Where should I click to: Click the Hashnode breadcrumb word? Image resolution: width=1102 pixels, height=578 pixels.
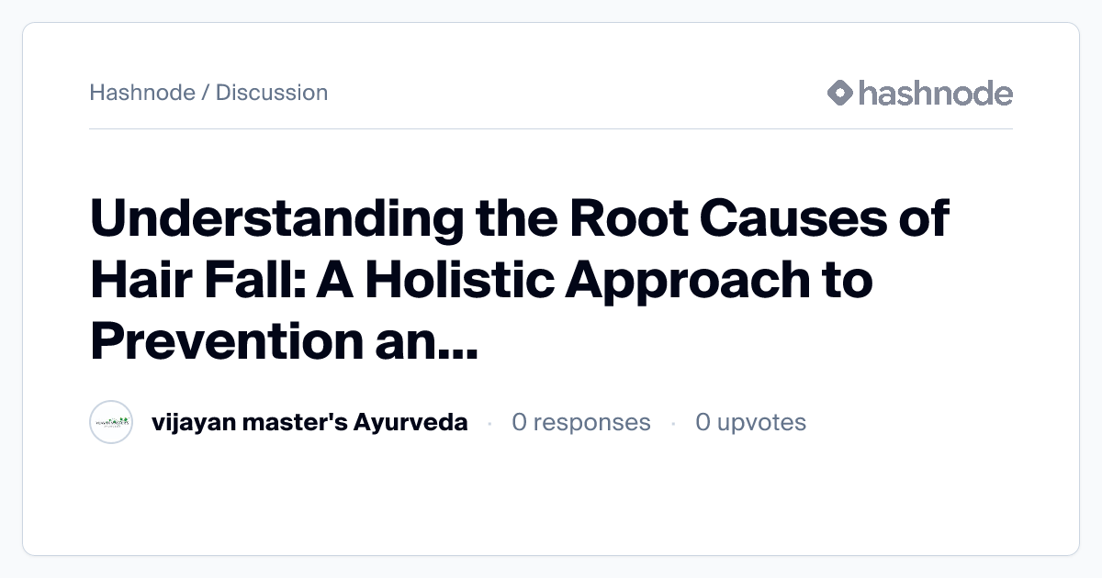(x=141, y=93)
